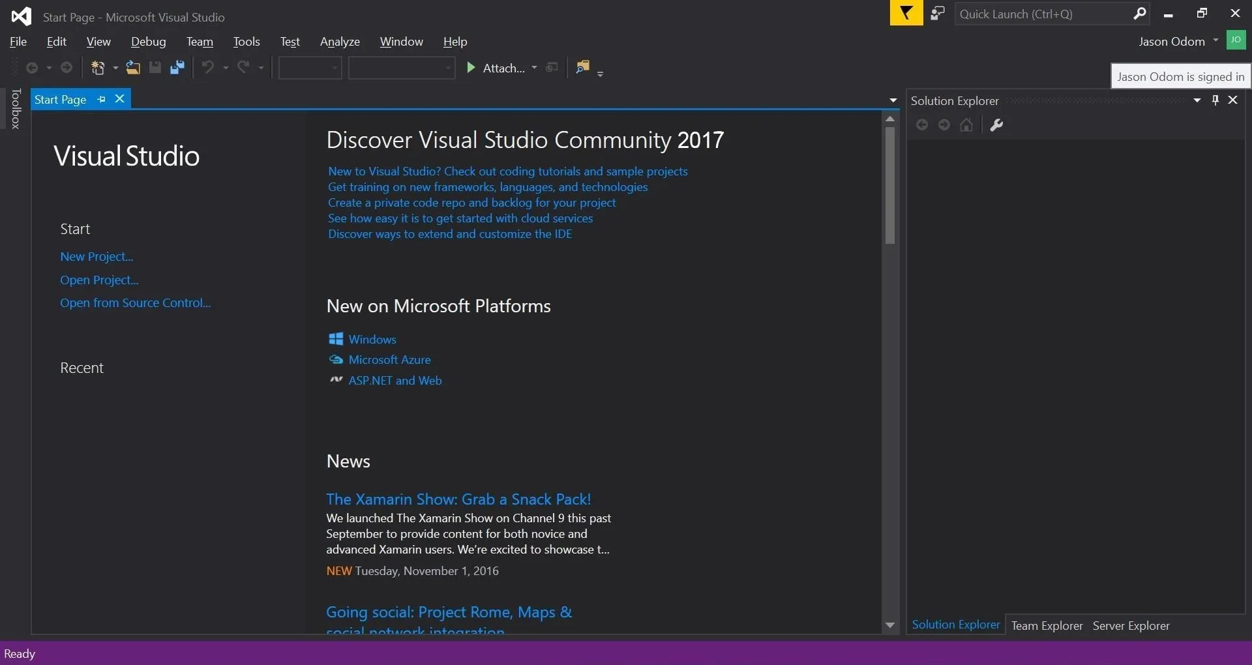Viewport: 1252px width, 665px height.
Task: Click the Quick Launch search magnifier icon
Action: tap(1139, 14)
